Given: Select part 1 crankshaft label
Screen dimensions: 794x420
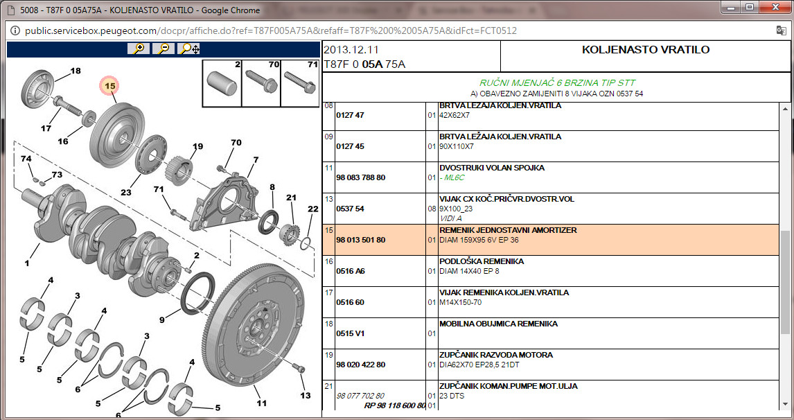Looking at the screenshot, I should 27,263.
